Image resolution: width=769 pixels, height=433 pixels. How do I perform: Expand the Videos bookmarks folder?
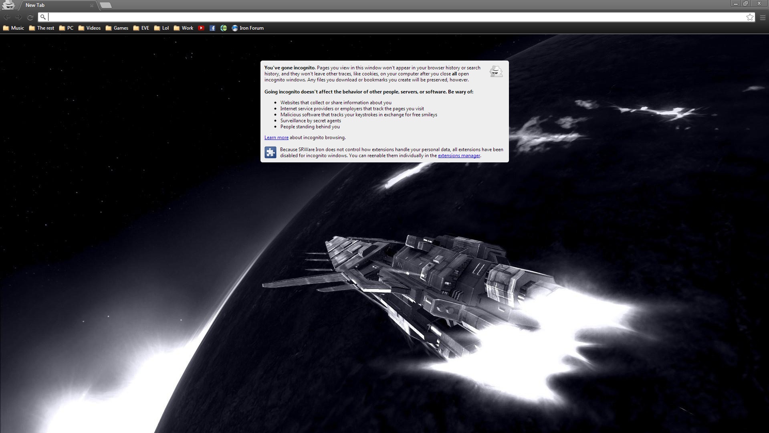click(89, 28)
